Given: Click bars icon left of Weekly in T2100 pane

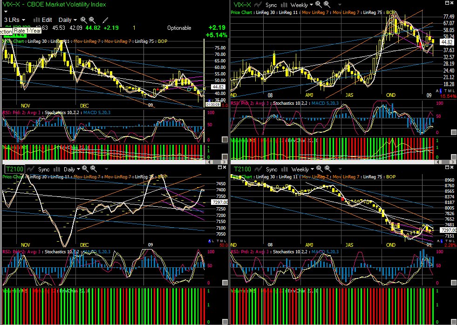Looking at the screenshot, I should click(285, 169).
